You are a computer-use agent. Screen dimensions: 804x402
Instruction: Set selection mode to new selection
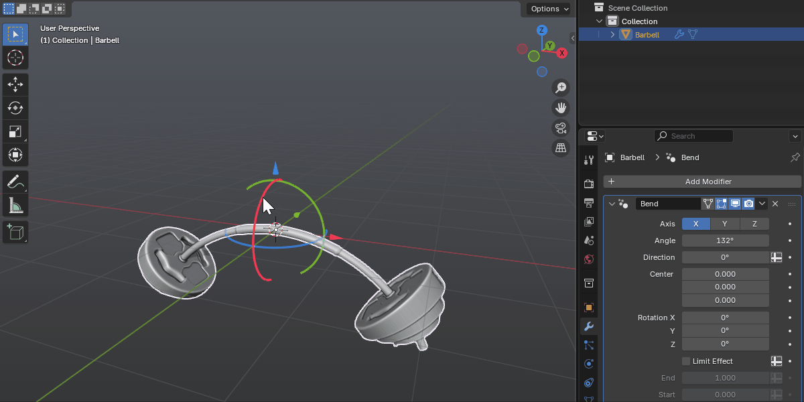point(9,9)
